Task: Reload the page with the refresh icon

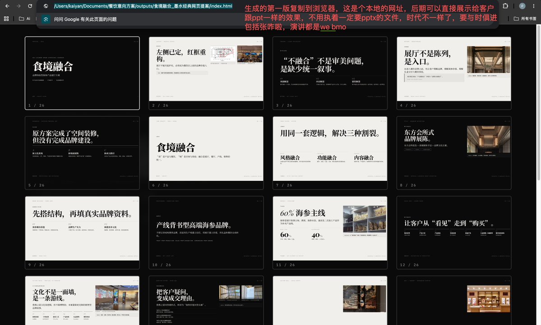Action: (30, 6)
